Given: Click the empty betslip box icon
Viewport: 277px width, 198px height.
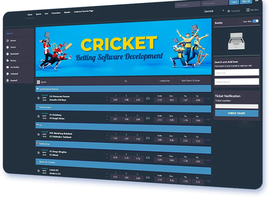Looking at the screenshot, I should click(x=236, y=41).
